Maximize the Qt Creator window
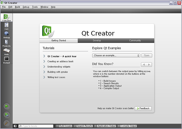The image size is (182, 129). [x=175, y=3]
